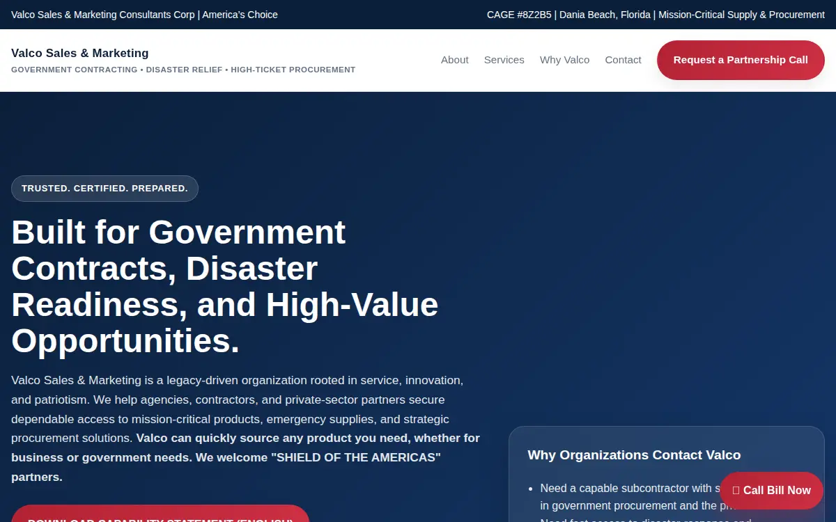Click the CAGE #8Z2B5 Dania Beach text

656,15
